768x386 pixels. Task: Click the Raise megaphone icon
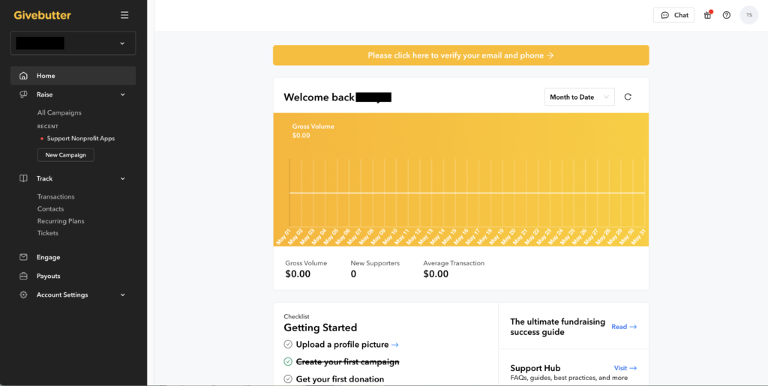pyautogui.click(x=23, y=94)
